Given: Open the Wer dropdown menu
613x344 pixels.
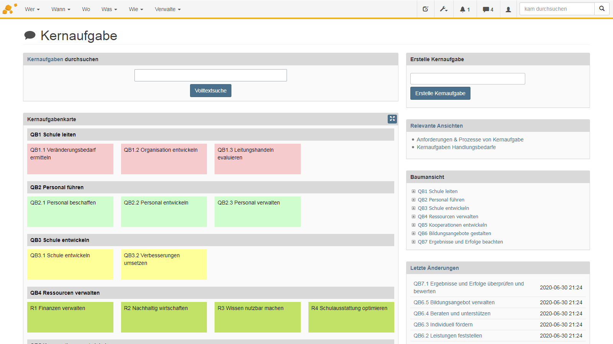Looking at the screenshot, I should pyautogui.click(x=32, y=9).
